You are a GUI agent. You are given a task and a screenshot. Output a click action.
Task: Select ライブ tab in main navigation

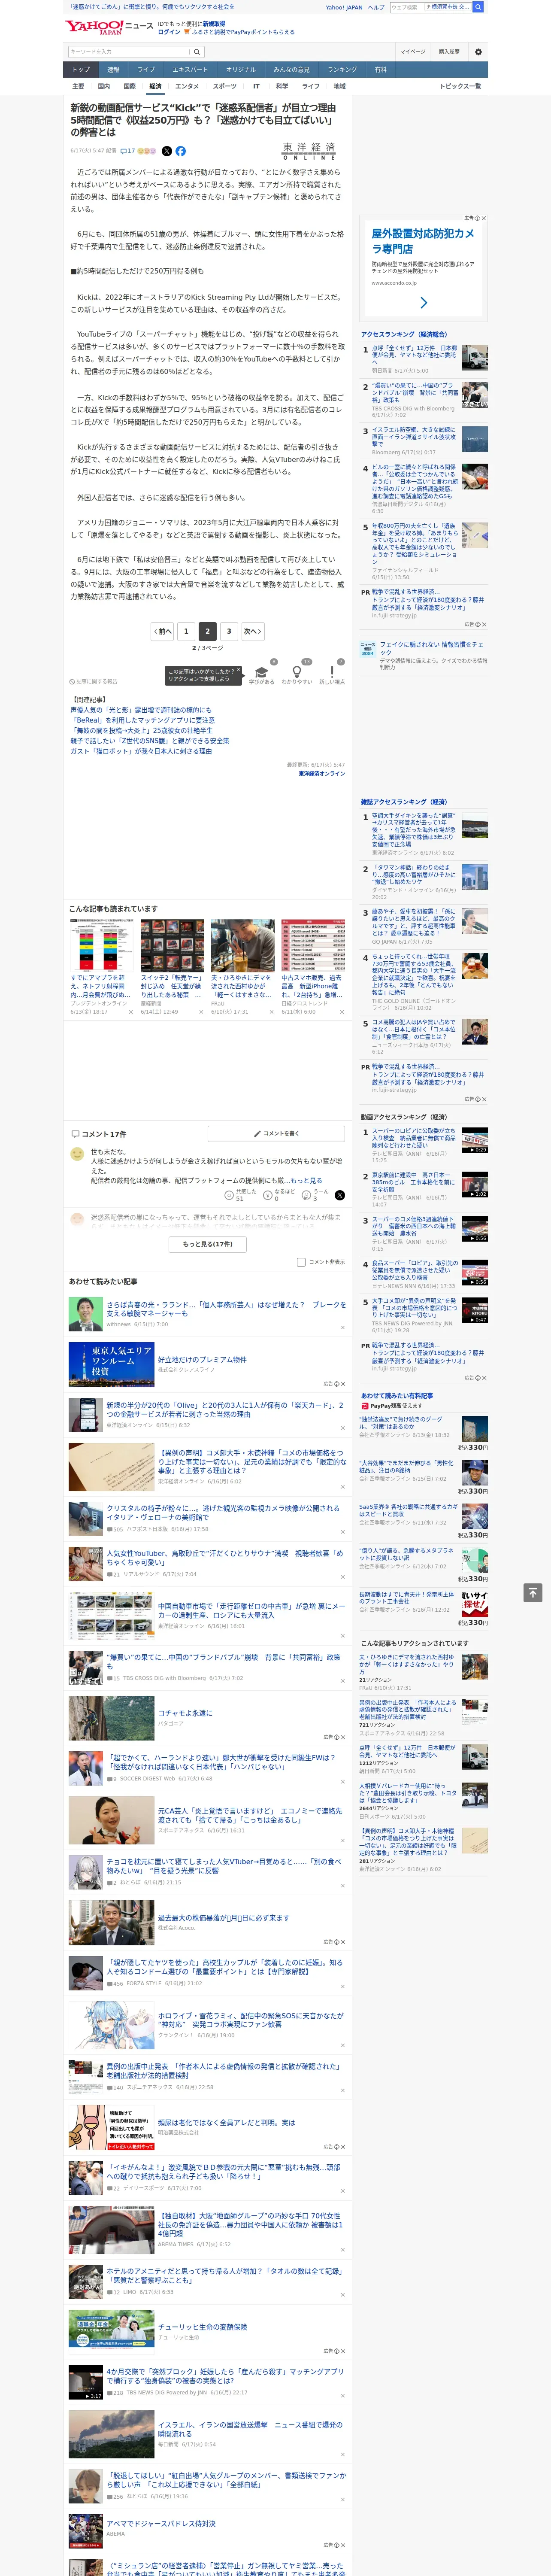click(146, 70)
